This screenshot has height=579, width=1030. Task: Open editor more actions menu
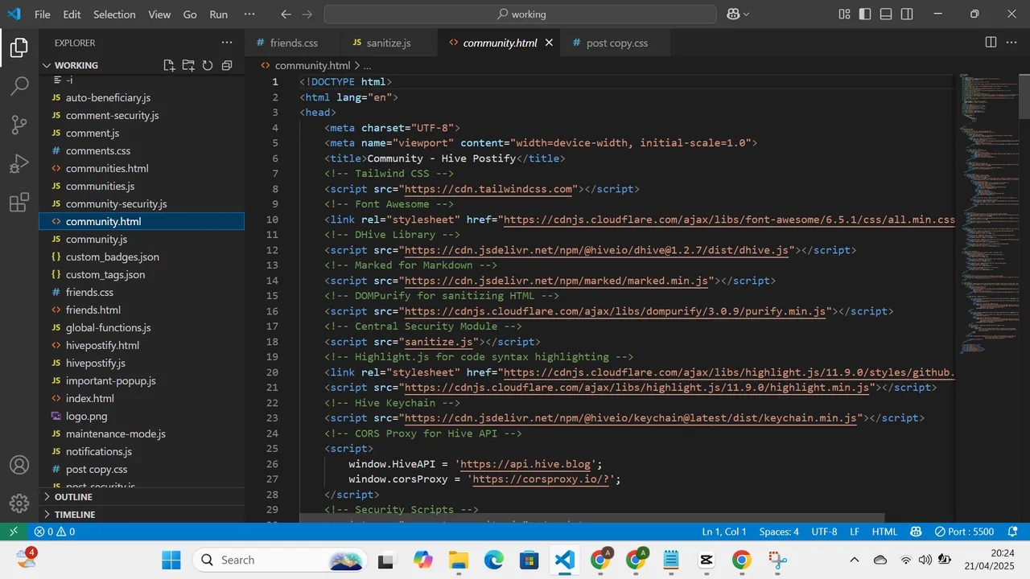coord(1012,43)
